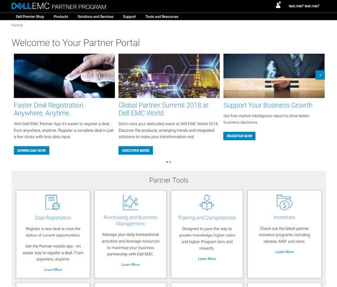Image resolution: width=337 pixels, height=287 pixels.
Task: Open the Dell Premier Shop menu
Action: pos(30,16)
